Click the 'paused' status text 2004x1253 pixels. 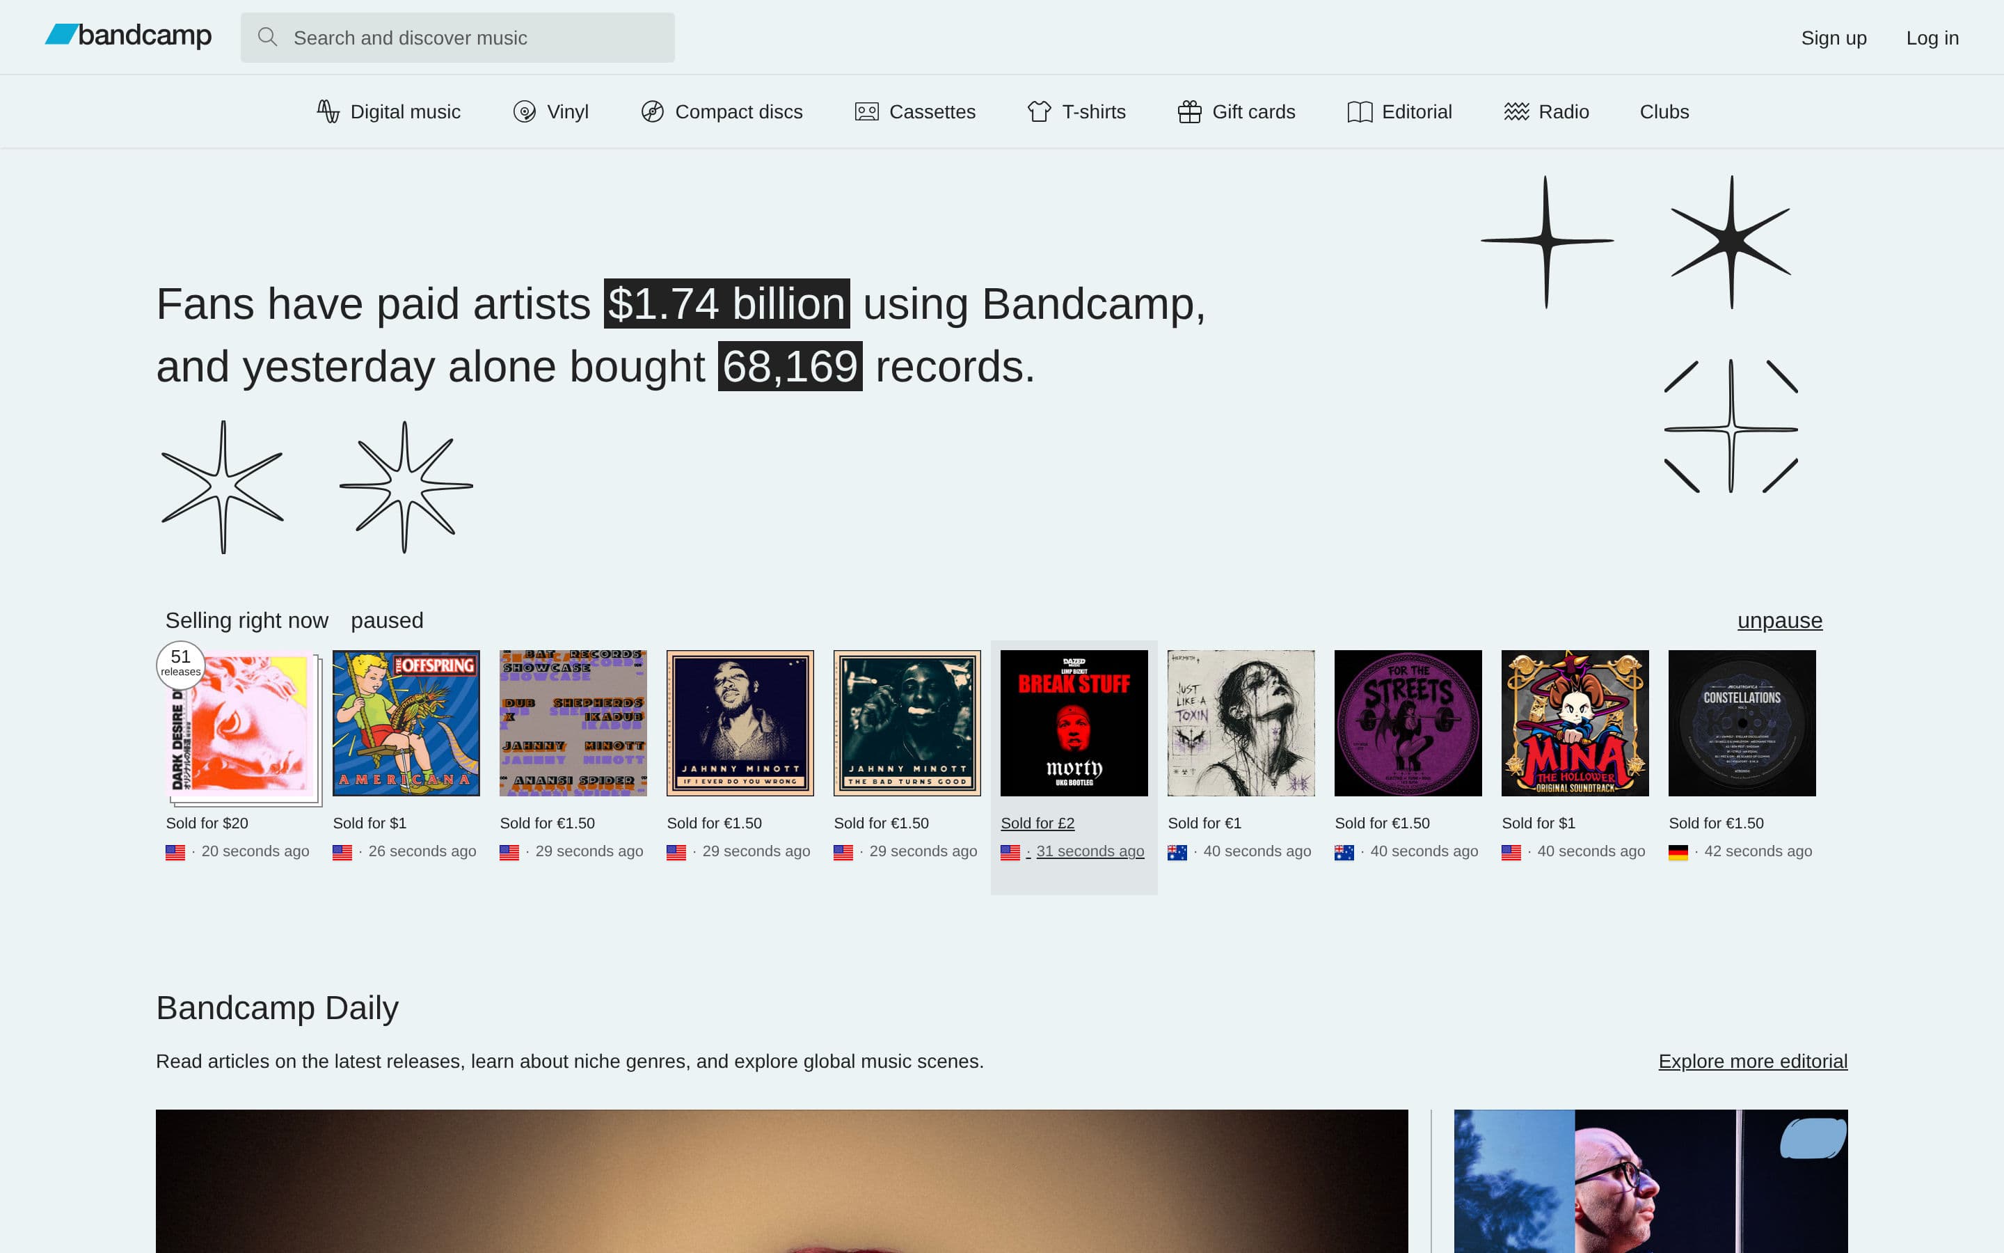point(387,621)
